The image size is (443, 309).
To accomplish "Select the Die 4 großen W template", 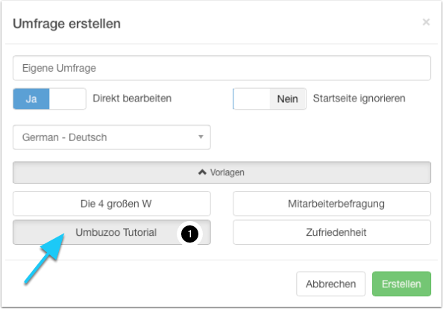I will 112,204.
